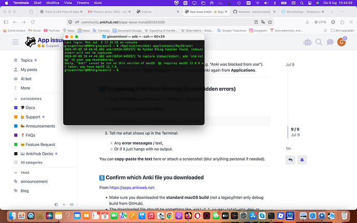Open Trash in the Dock

(x=344, y=215)
